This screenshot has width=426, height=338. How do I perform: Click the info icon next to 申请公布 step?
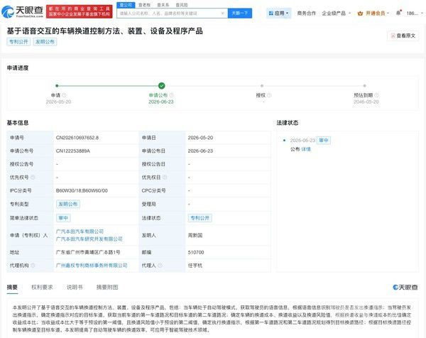coord(171,95)
